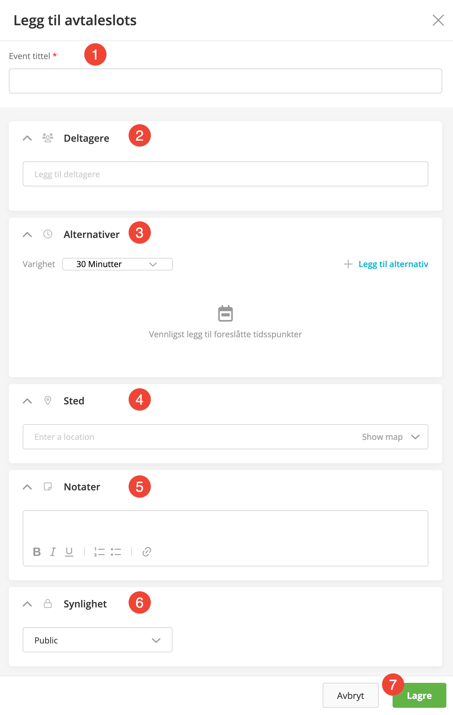Collapse the Synlighet section
This screenshot has height=715, width=453.
coord(27,604)
